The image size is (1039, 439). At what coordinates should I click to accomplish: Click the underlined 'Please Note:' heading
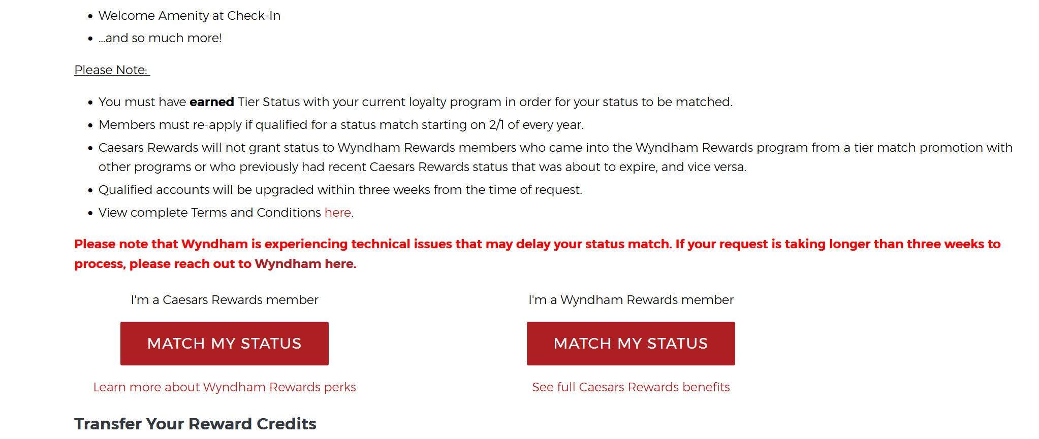tap(111, 70)
